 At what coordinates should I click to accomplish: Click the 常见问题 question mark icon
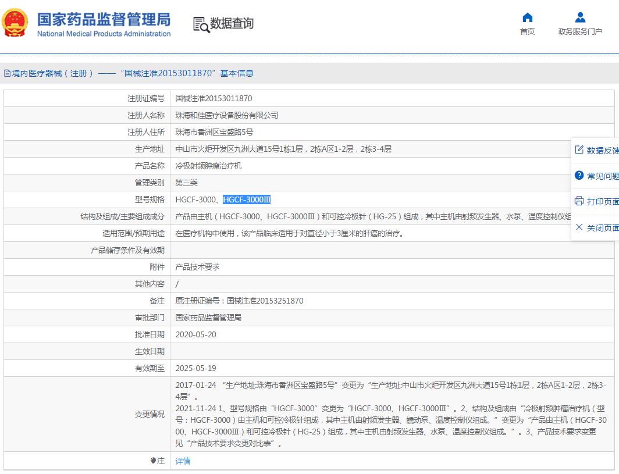pos(579,175)
